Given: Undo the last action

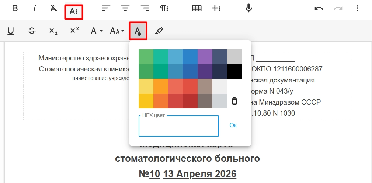Looking at the screenshot, I should click(x=319, y=8).
